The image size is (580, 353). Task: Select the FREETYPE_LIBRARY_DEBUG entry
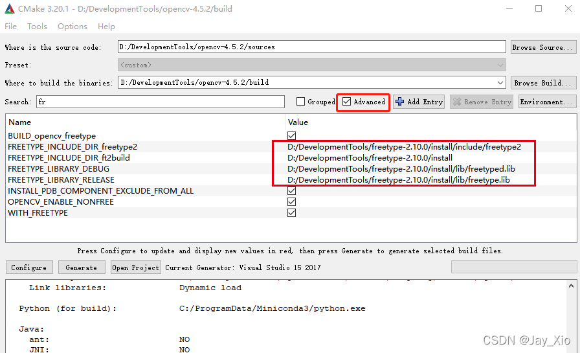point(58,169)
